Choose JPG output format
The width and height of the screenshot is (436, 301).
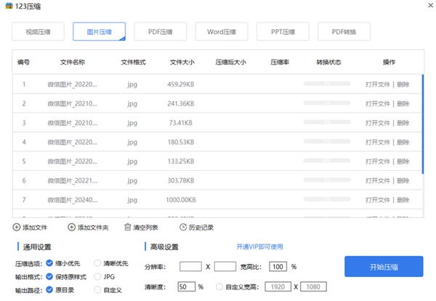(x=98, y=276)
